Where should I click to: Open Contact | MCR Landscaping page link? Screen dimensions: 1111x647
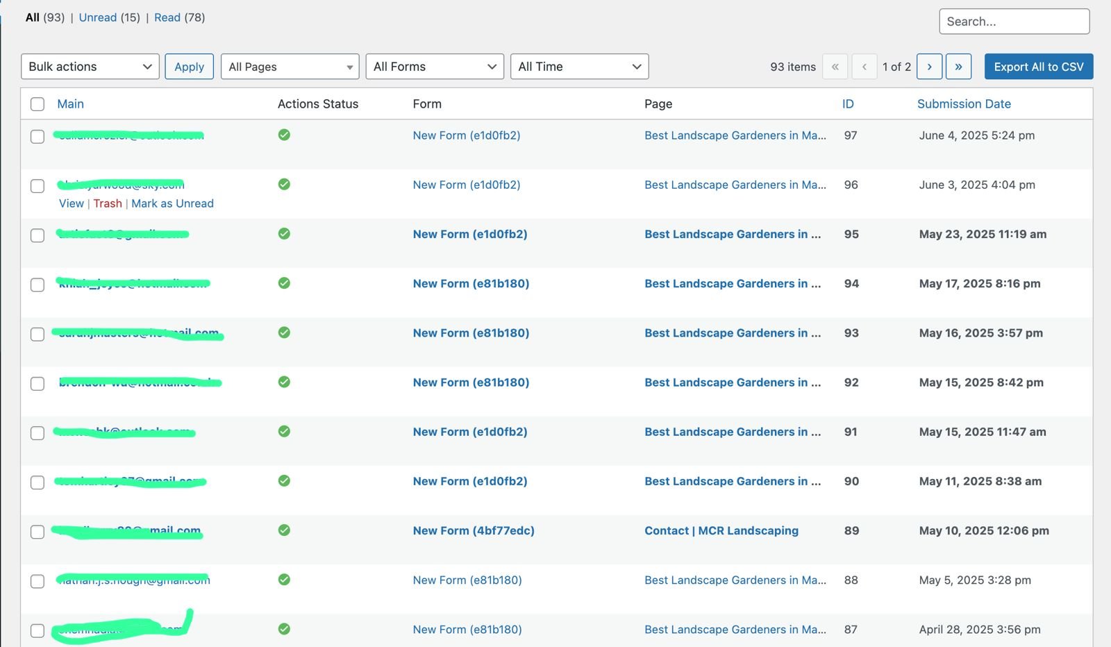721,530
